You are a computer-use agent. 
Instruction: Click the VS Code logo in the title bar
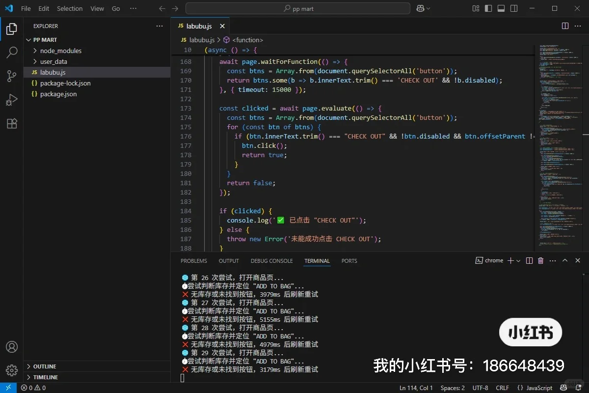(x=10, y=8)
